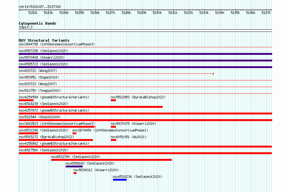This screenshot has width=281, height=192.
Task: Click the nsv510750 Teague2010 variant label
Action: coord(40,90)
